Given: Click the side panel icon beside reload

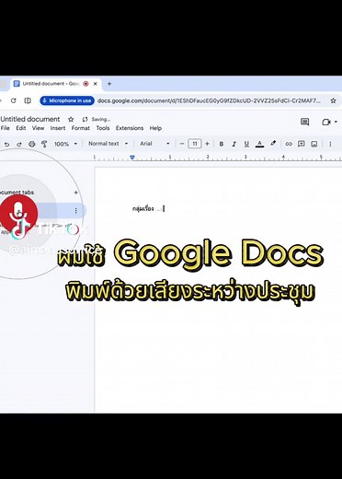Looking at the screenshot, I should pyautogui.click(x=28, y=100).
